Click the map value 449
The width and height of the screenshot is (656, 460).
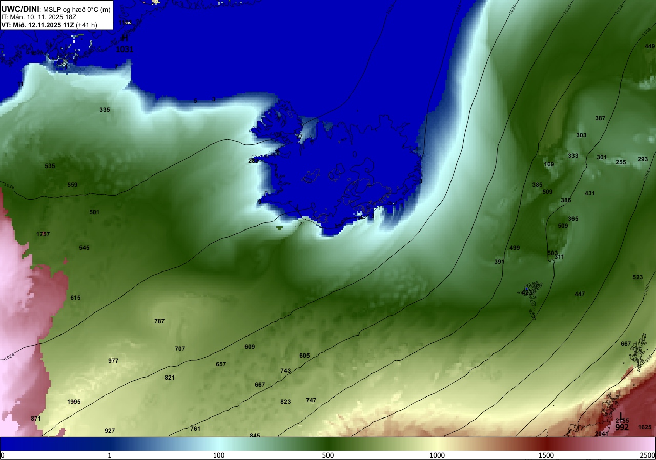pos(650,46)
